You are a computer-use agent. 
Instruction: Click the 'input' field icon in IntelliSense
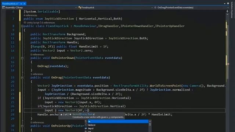[86, 128]
